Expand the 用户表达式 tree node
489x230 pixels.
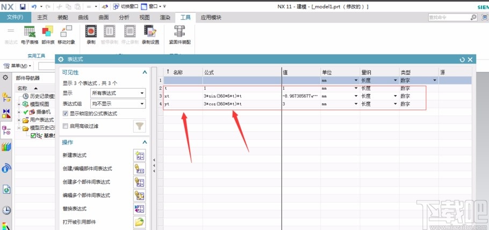19,120
